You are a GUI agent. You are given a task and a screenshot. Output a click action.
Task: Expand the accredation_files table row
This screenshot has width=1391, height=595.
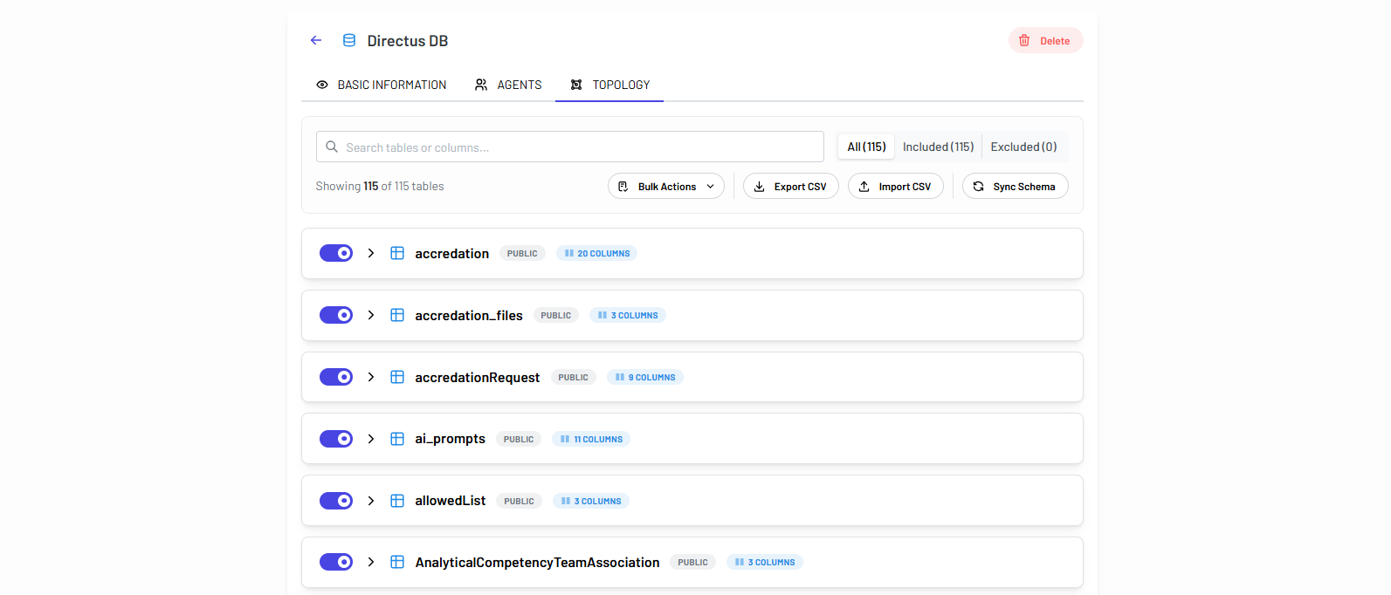(371, 315)
